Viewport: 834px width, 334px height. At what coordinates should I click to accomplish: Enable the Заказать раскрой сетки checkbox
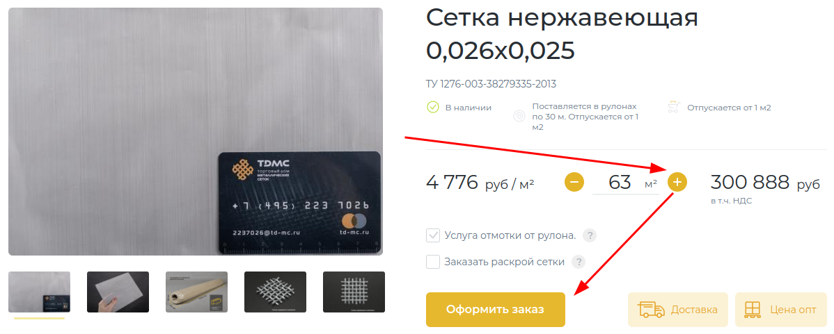pyautogui.click(x=433, y=261)
